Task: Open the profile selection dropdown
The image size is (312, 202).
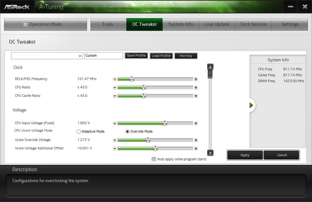Action: [x=47, y=56]
